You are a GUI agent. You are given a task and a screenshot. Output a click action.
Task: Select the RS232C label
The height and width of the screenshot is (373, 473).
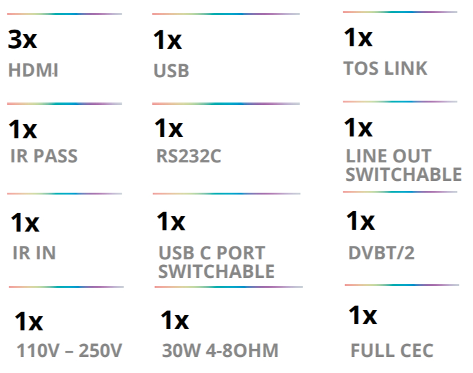[188, 156]
